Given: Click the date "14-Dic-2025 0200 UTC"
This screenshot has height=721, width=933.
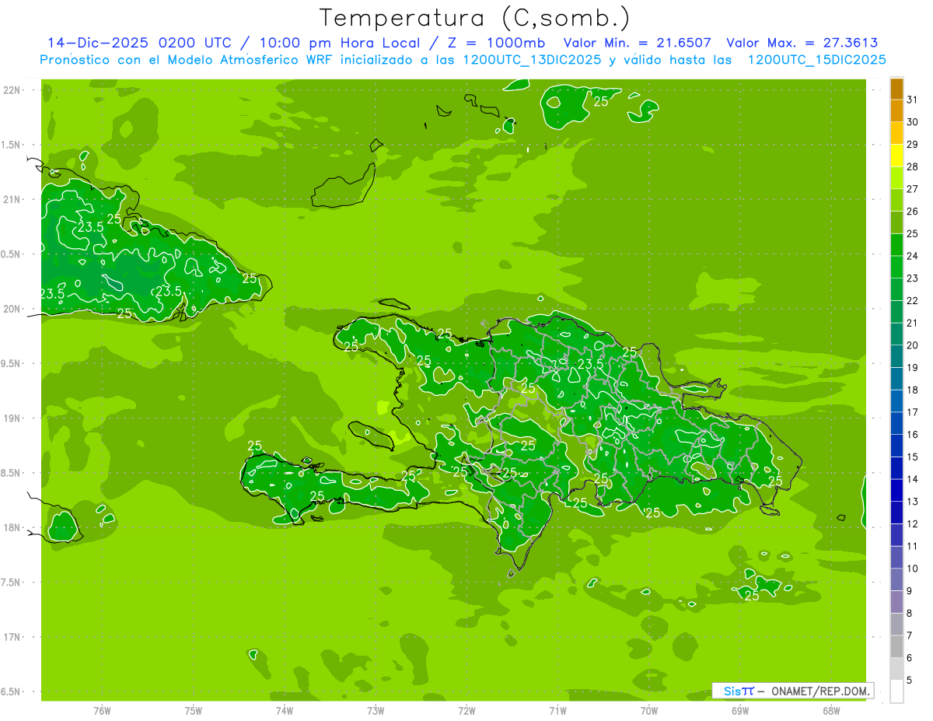Looking at the screenshot, I should [139, 43].
